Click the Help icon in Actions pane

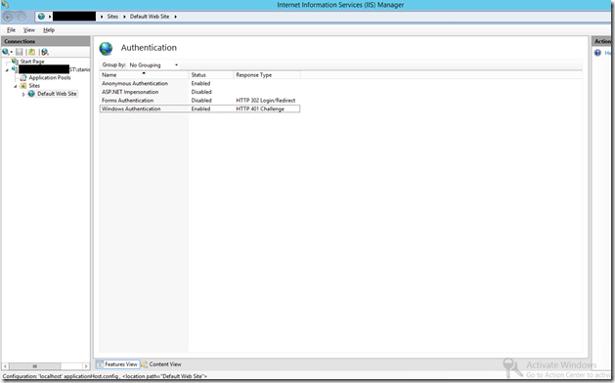(597, 53)
